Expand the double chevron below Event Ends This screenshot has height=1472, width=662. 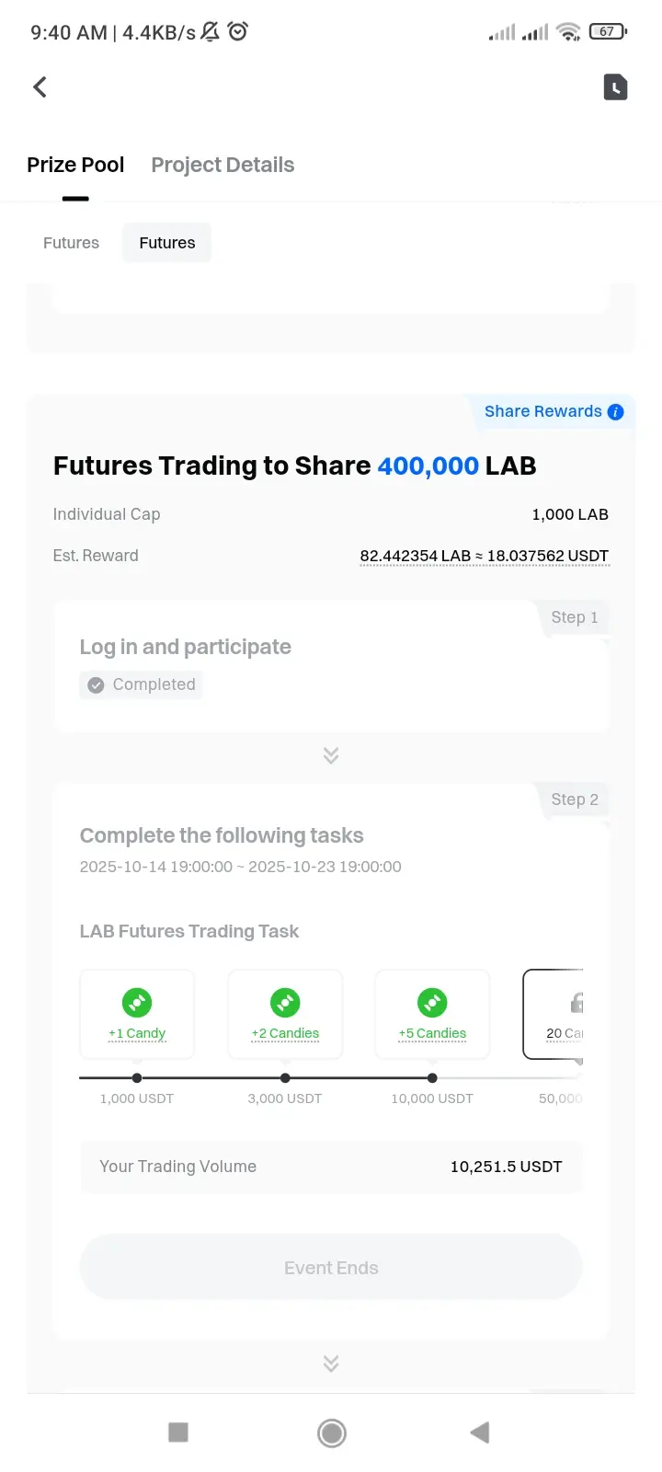click(331, 1363)
